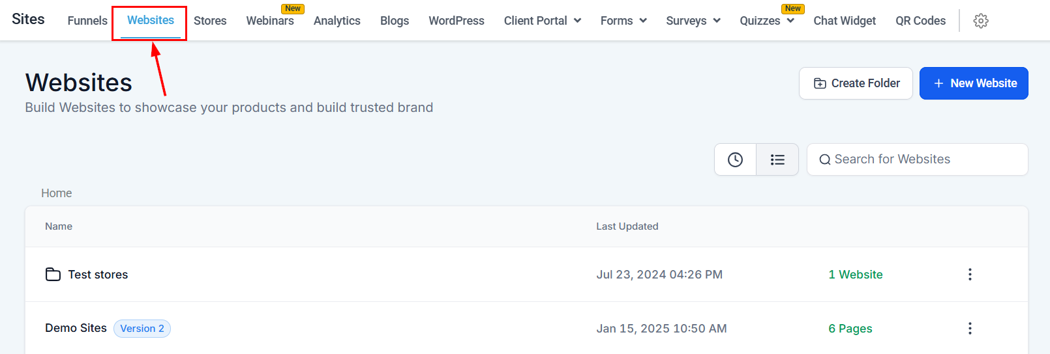
Task: Select the list view icon
Action: pos(777,159)
